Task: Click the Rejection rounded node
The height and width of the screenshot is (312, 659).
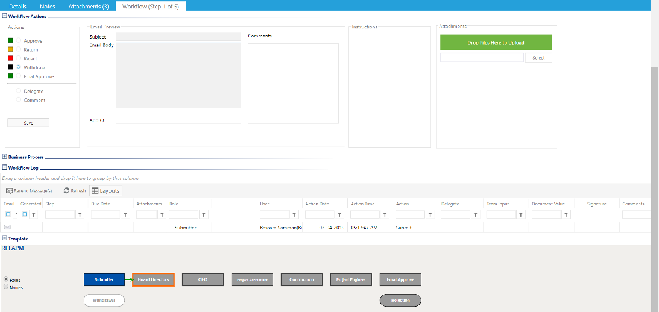Action: pyautogui.click(x=400, y=300)
